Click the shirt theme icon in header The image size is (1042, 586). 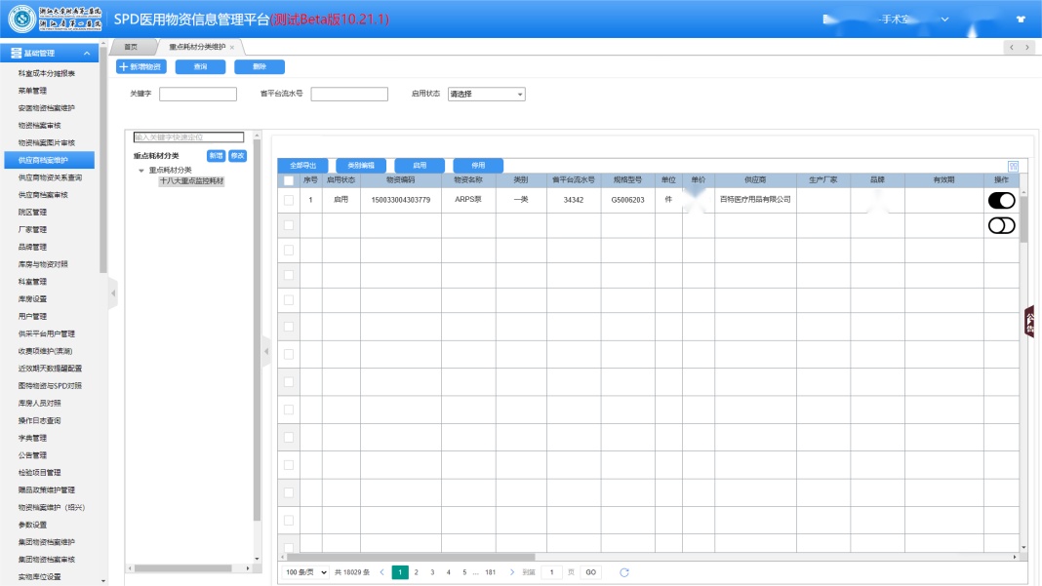coord(1021,19)
